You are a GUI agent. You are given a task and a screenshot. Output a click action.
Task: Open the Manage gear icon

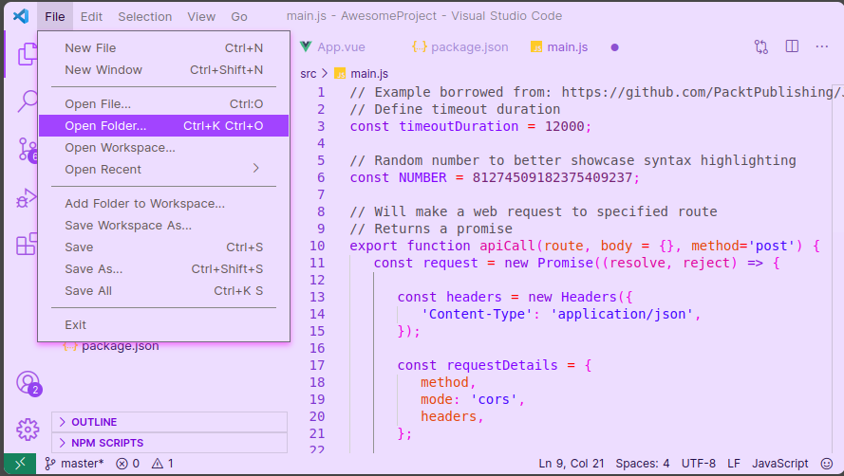point(28,430)
